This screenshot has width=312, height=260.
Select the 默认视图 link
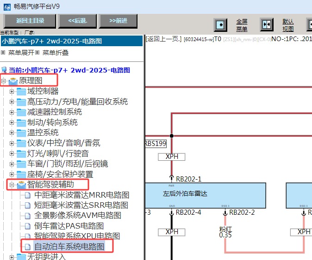288,25
